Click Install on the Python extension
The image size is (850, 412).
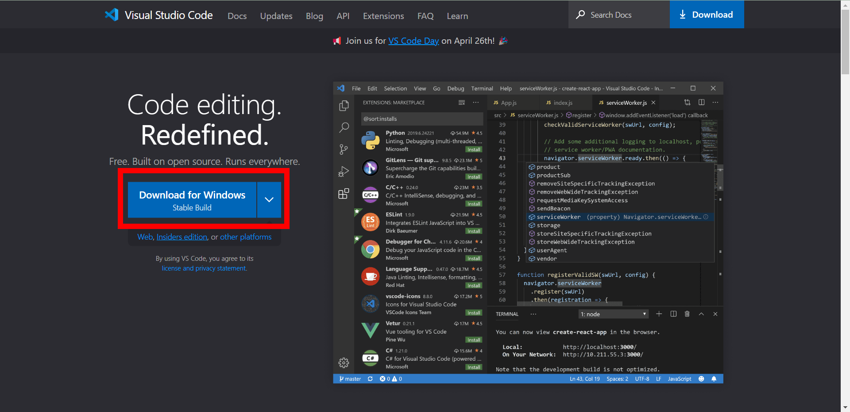coord(474,150)
